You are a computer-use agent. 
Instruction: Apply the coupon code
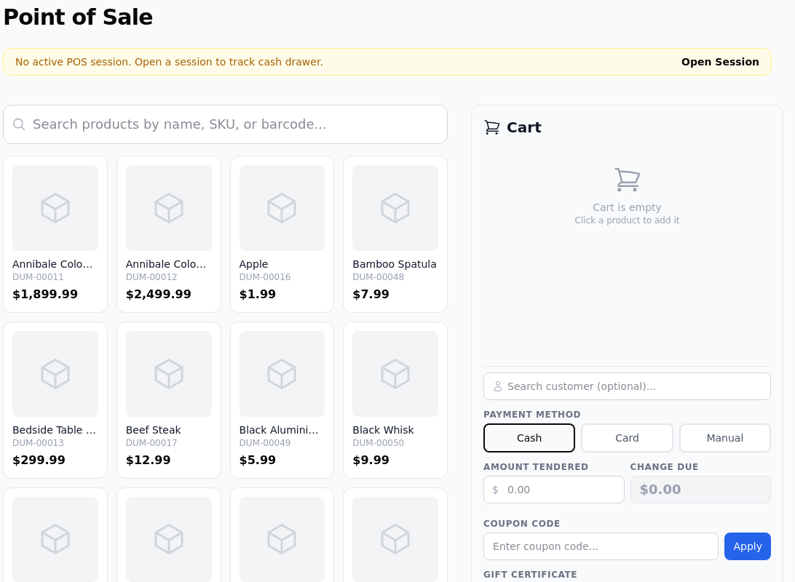748,546
